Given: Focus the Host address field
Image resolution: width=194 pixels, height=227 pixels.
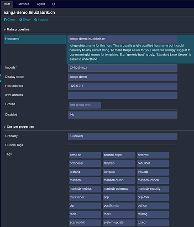Looking at the screenshot, I should (123, 86).
